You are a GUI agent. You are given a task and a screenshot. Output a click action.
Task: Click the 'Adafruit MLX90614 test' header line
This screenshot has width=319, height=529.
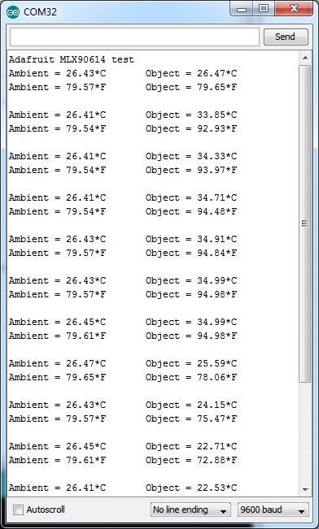[72, 59]
